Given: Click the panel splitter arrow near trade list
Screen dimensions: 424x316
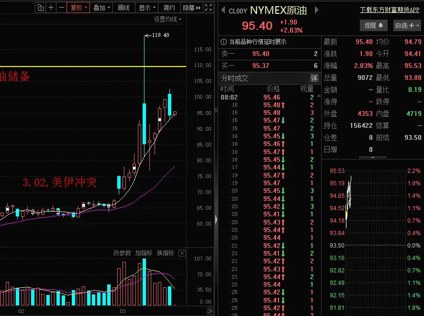Looking at the screenshot, I should (x=216, y=219).
